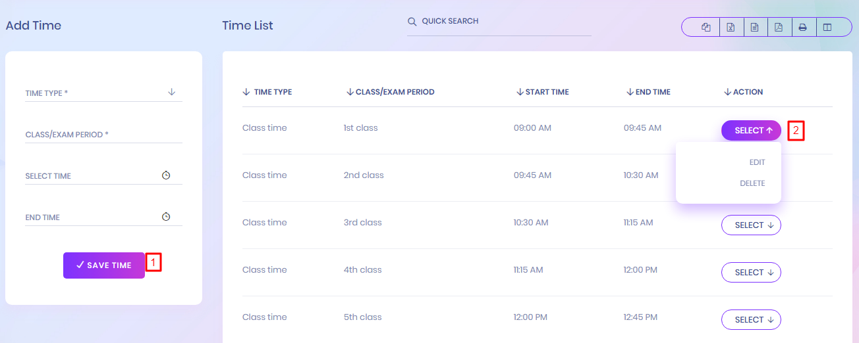Export the time list as CSV
The image size is (859, 343).
tap(755, 28)
